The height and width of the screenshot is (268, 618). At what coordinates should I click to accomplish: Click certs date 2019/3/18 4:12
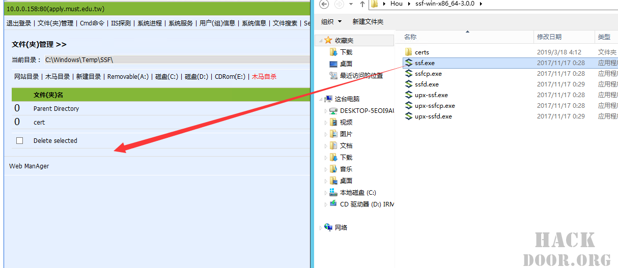[559, 52]
